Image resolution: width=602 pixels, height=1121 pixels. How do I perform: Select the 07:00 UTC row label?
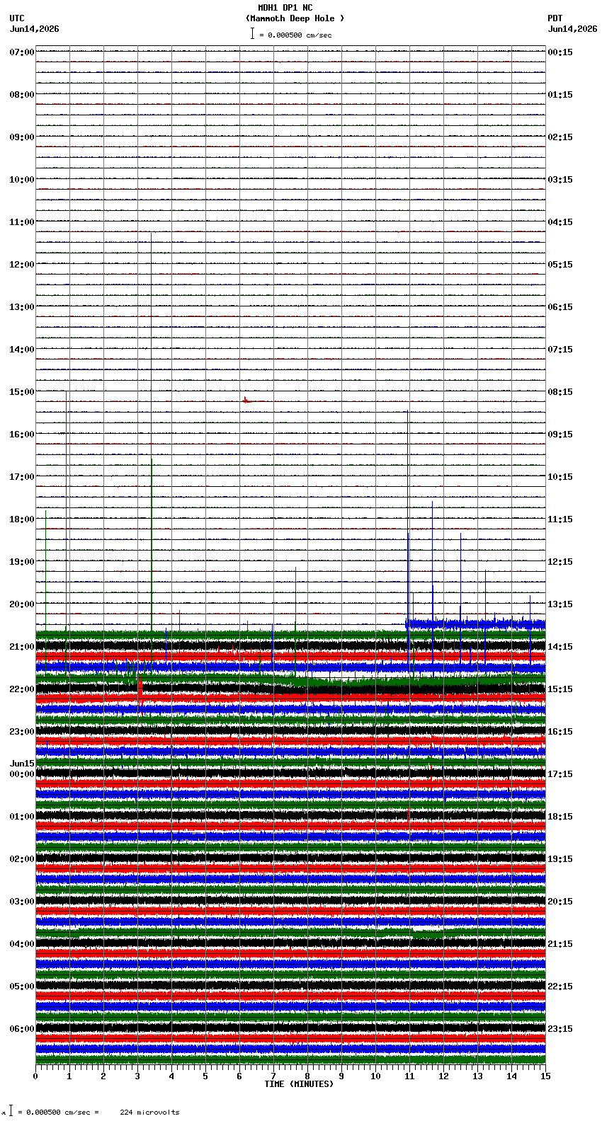point(22,52)
